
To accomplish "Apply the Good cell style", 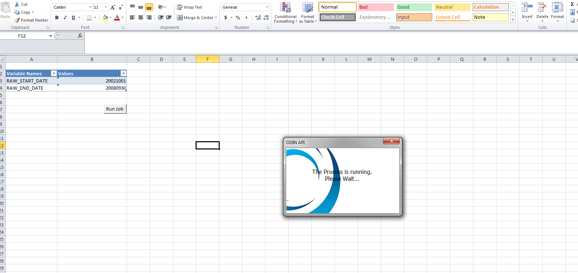I will pyautogui.click(x=414, y=7).
